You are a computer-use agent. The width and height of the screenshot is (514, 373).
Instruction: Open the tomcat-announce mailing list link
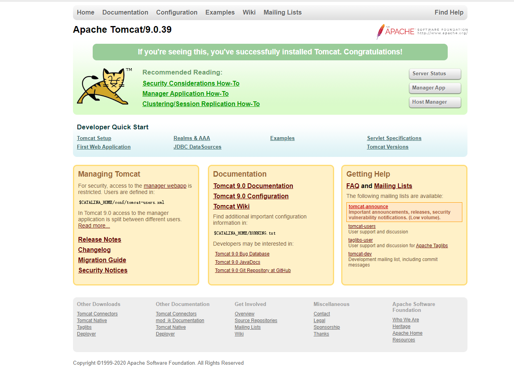368,207
